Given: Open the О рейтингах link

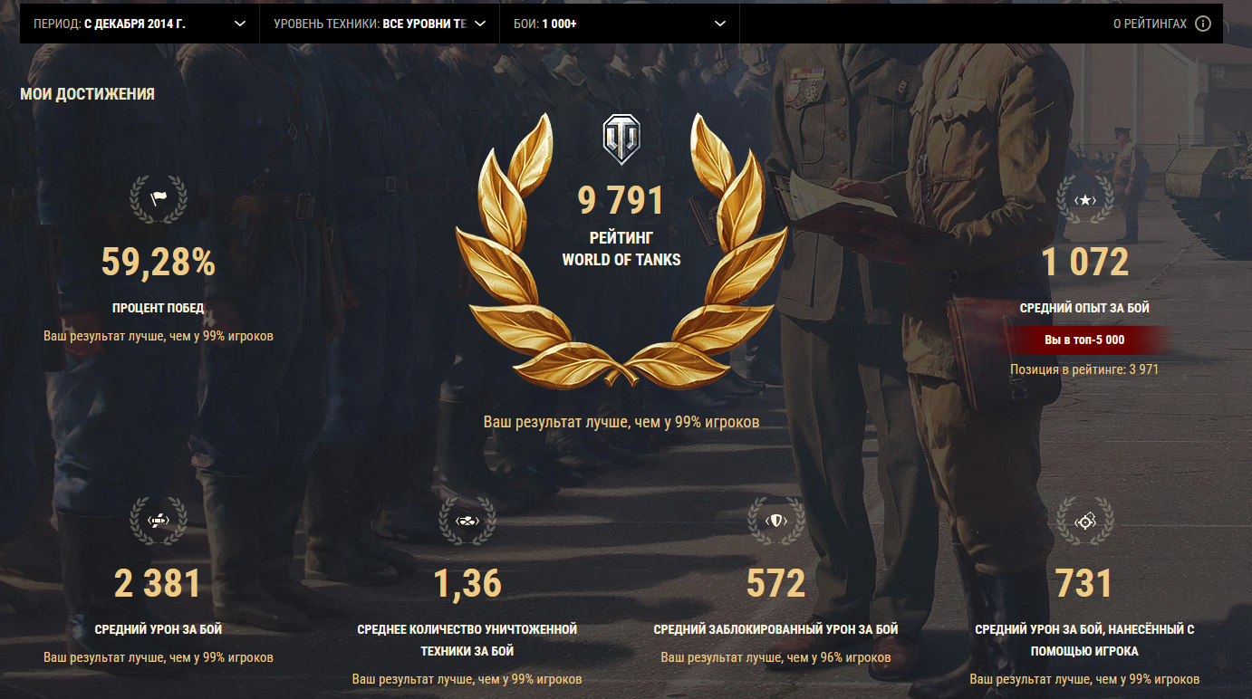Looking at the screenshot, I should pyautogui.click(x=1150, y=24).
